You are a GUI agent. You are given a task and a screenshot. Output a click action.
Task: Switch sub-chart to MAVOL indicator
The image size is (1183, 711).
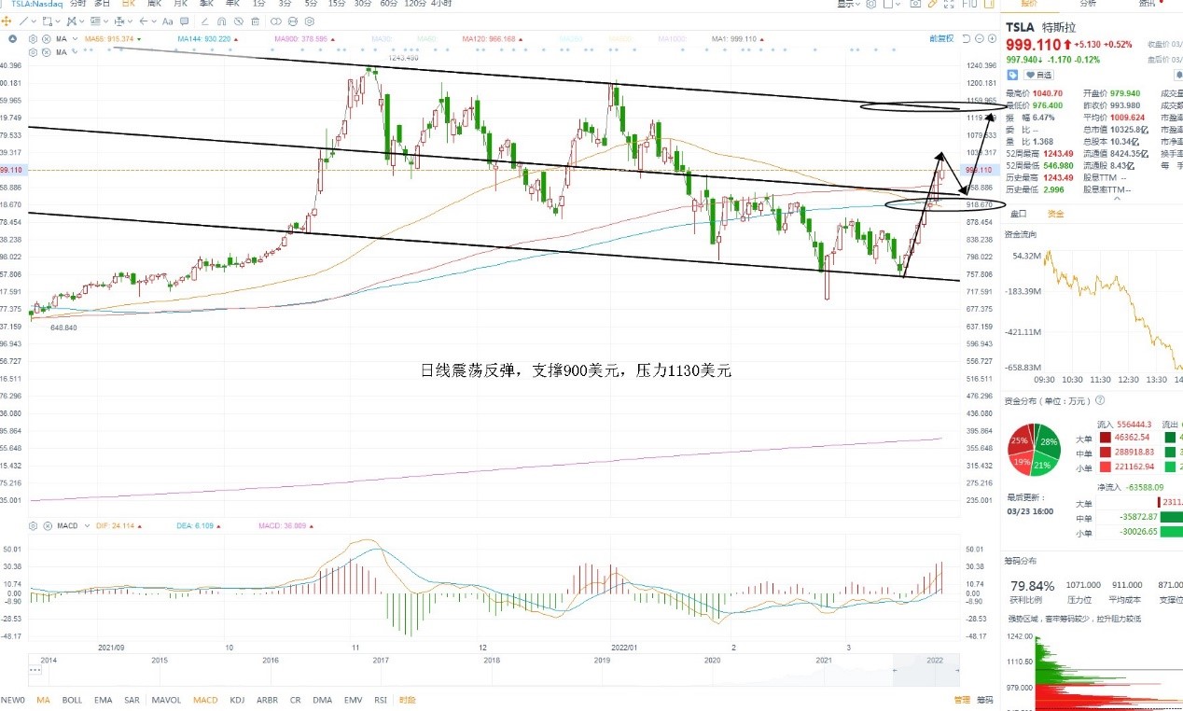pyautogui.click(x=166, y=699)
